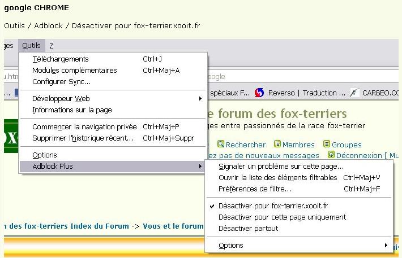
Task: Toggle Désactiver pour fox-terrier.xooit.fr
Action: pyautogui.click(x=299, y=206)
